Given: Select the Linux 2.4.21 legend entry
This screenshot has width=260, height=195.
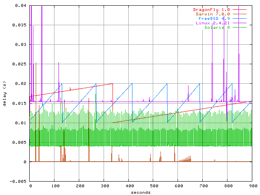Looking at the screenshot, I should coord(212,23).
